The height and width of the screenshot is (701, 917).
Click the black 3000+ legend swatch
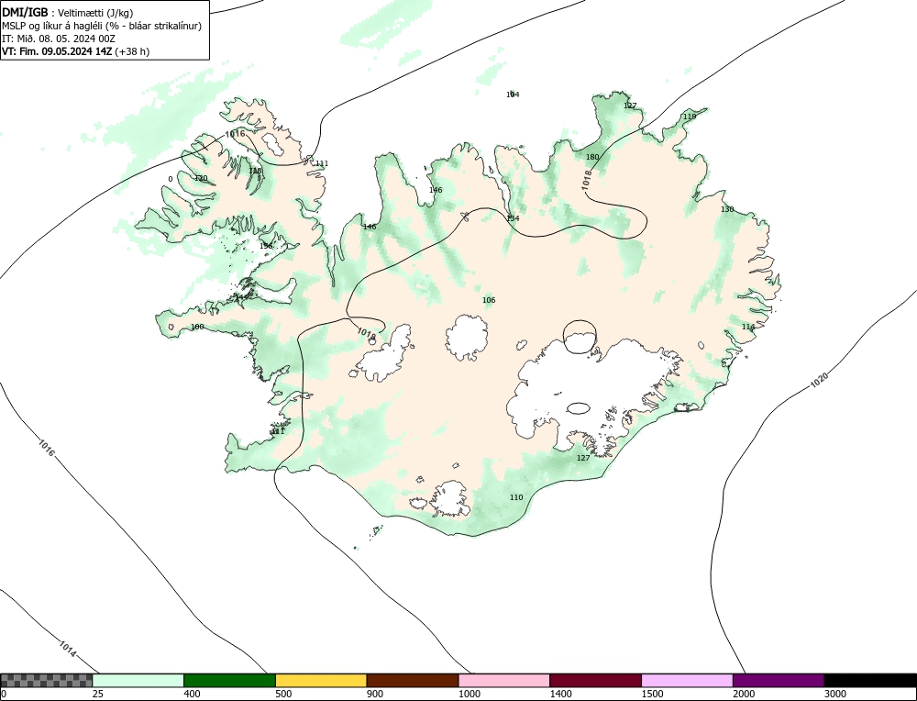870,680
